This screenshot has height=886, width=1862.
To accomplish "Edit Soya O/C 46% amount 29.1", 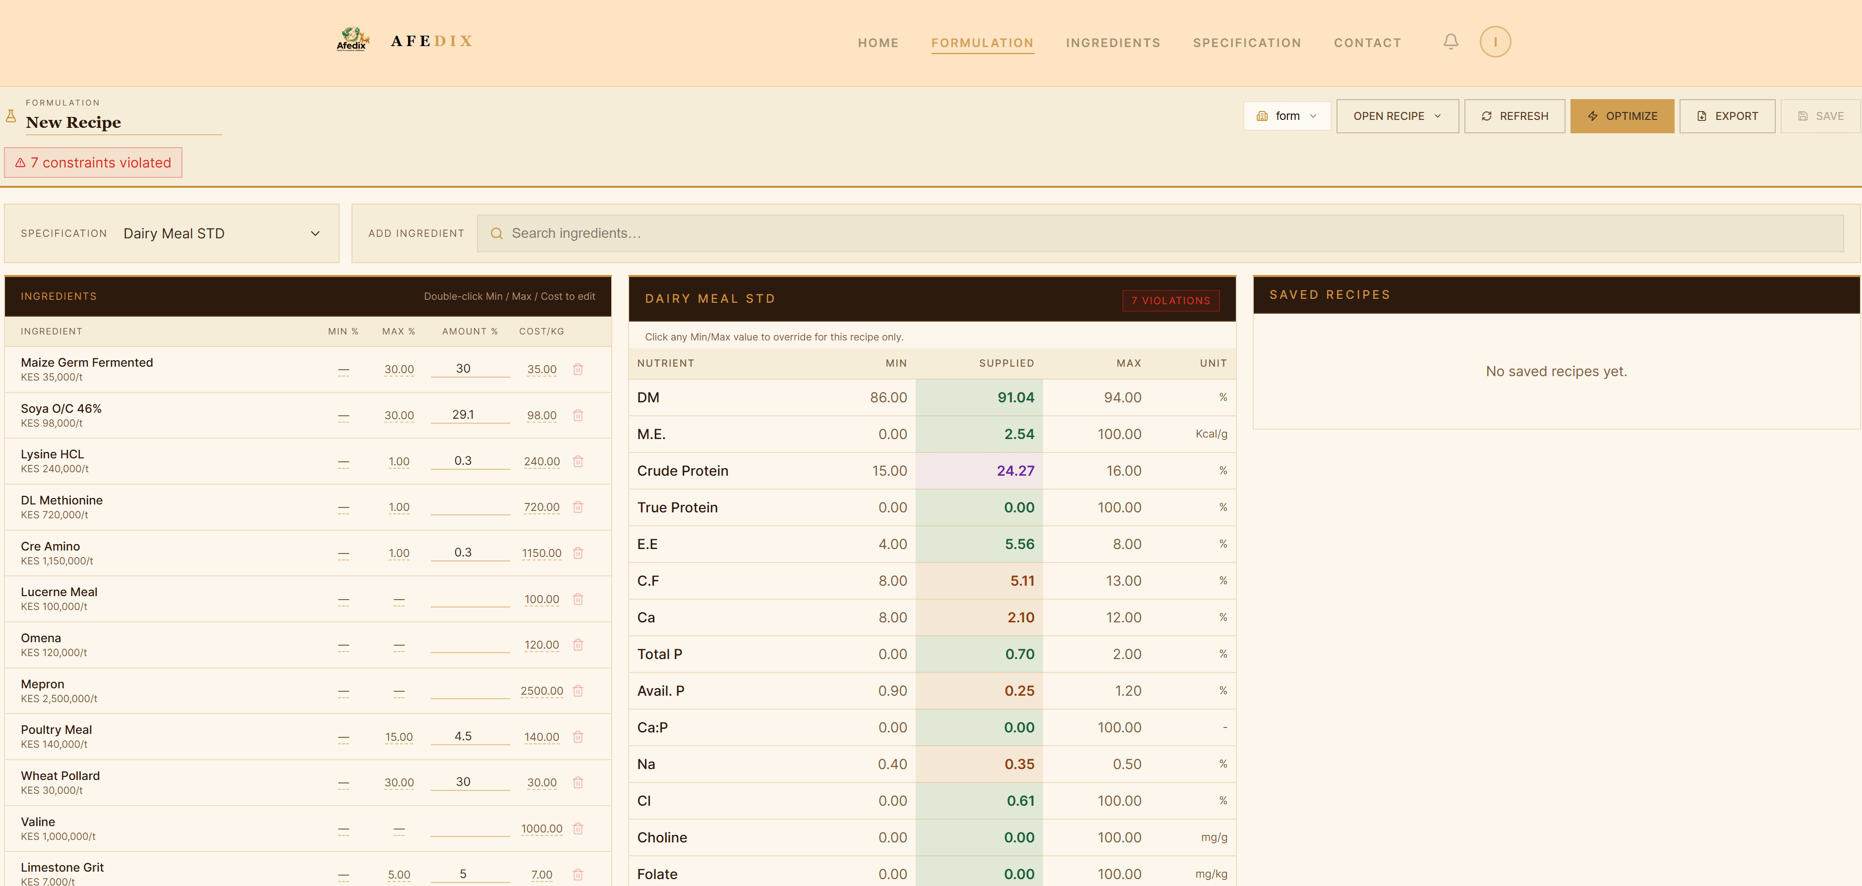I will 470,415.
